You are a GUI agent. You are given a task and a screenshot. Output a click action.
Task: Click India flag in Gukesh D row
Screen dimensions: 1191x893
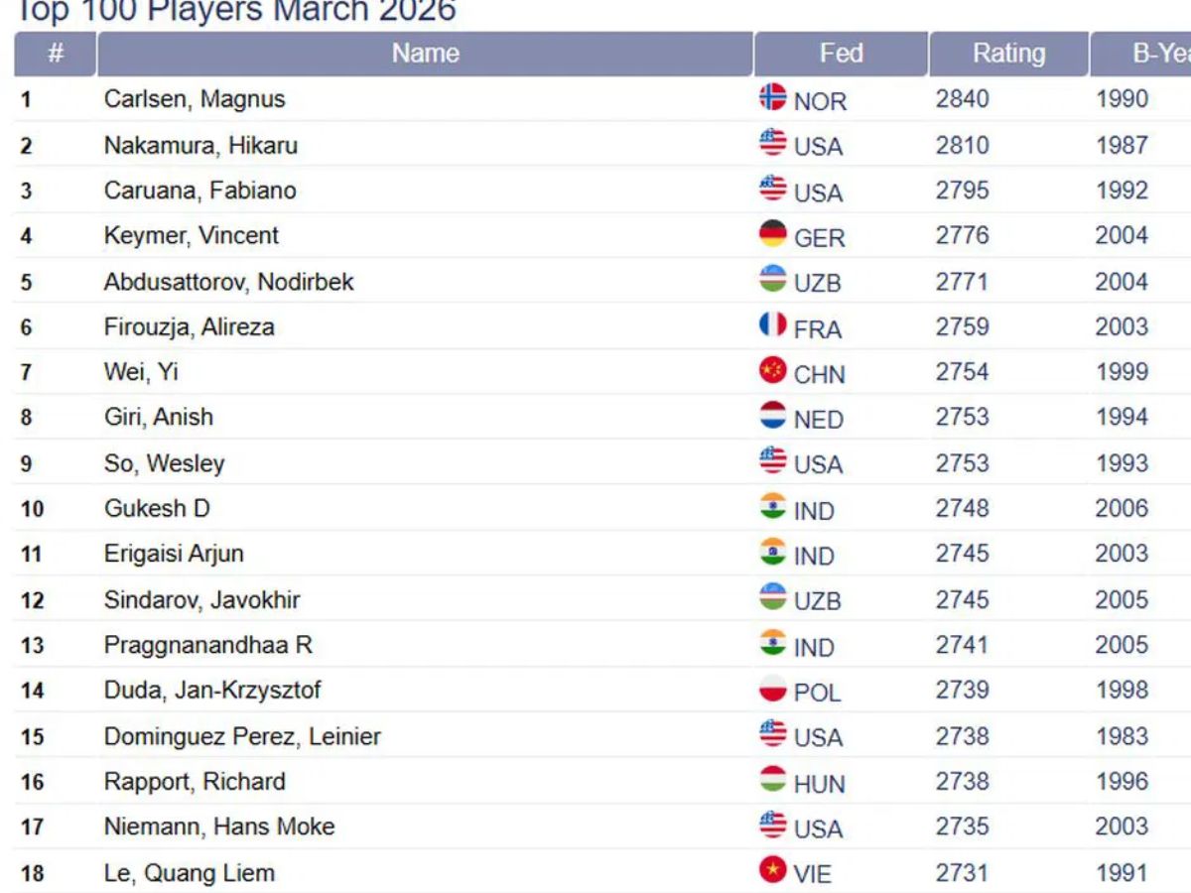tap(772, 507)
